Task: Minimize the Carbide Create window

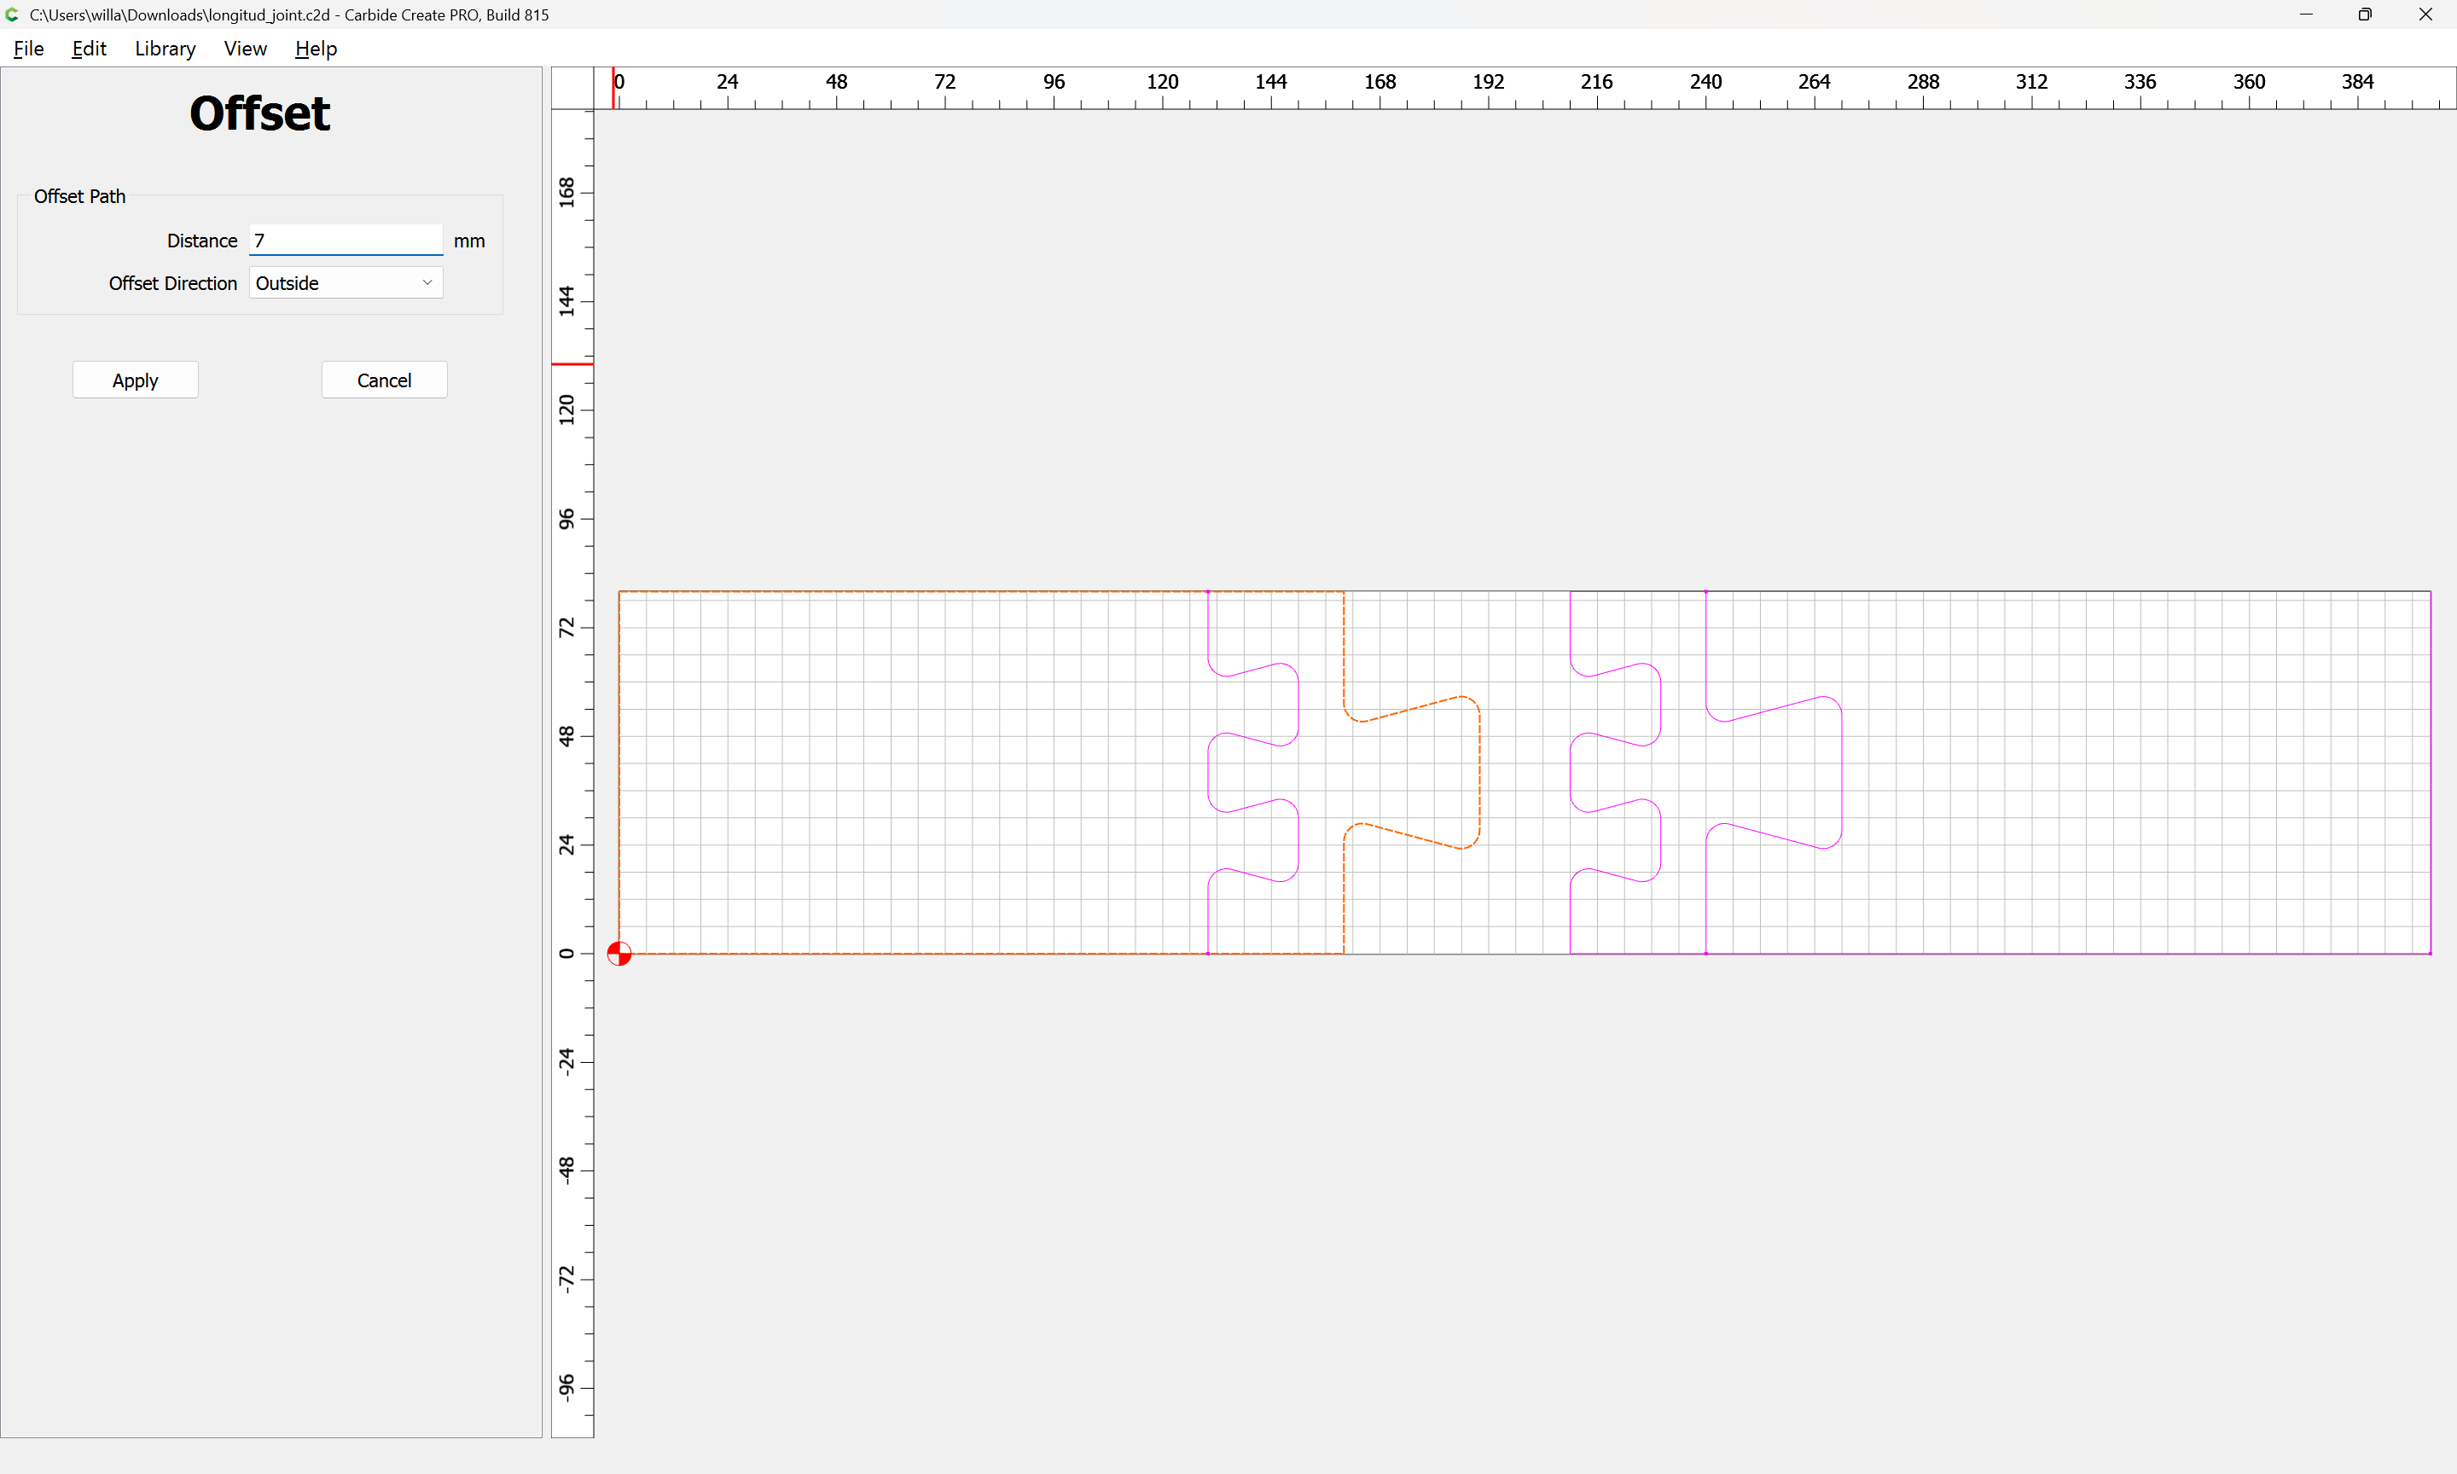Action: pos(2306,14)
